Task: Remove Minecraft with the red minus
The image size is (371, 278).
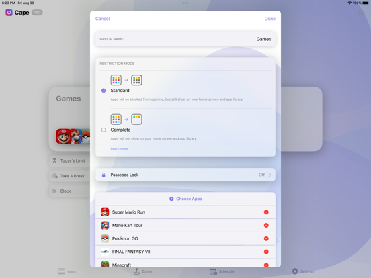Action: point(266,265)
